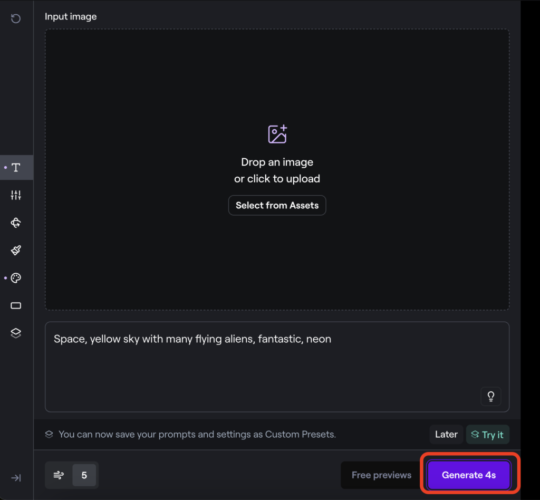
Task: Open the general motion icon at bottom left
Action: pos(59,475)
